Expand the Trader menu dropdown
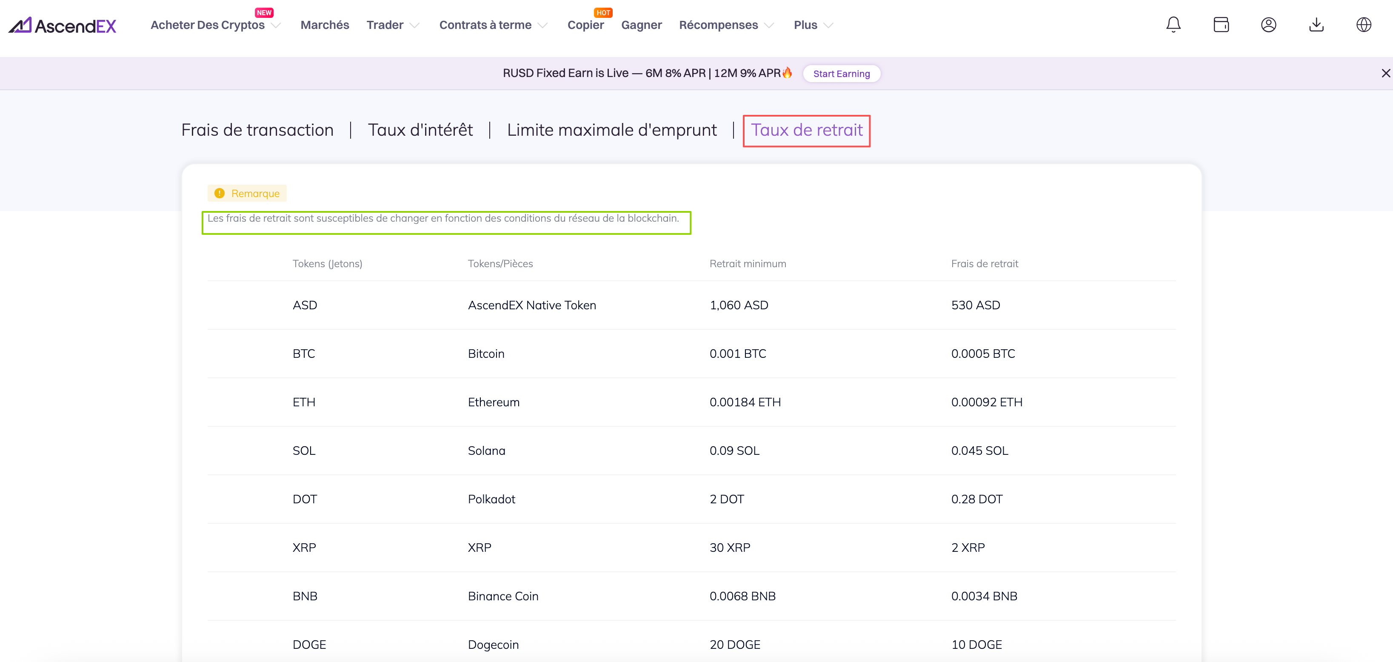 coord(393,26)
